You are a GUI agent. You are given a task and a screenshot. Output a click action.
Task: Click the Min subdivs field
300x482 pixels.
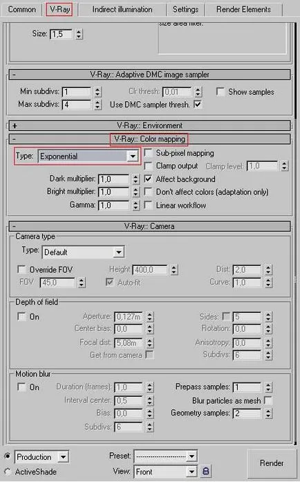pos(77,91)
